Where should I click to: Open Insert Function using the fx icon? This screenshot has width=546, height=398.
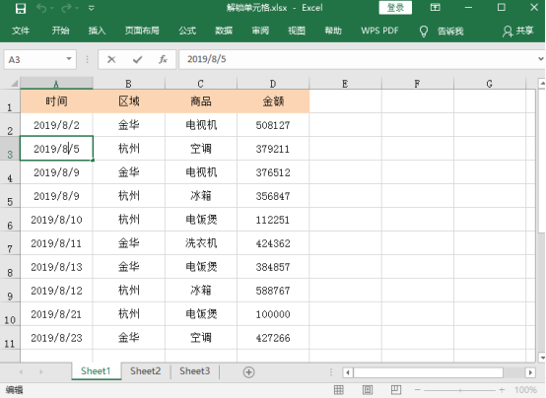pyautogui.click(x=163, y=59)
